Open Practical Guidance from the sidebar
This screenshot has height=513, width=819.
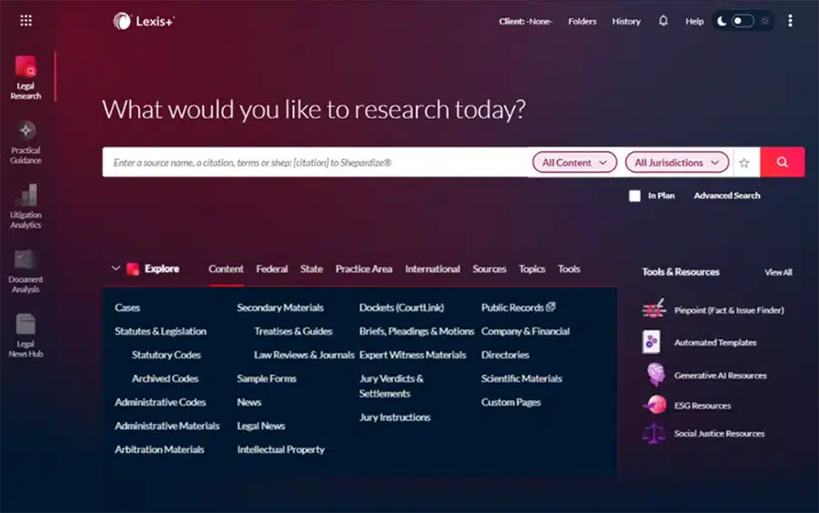pyautogui.click(x=25, y=142)
